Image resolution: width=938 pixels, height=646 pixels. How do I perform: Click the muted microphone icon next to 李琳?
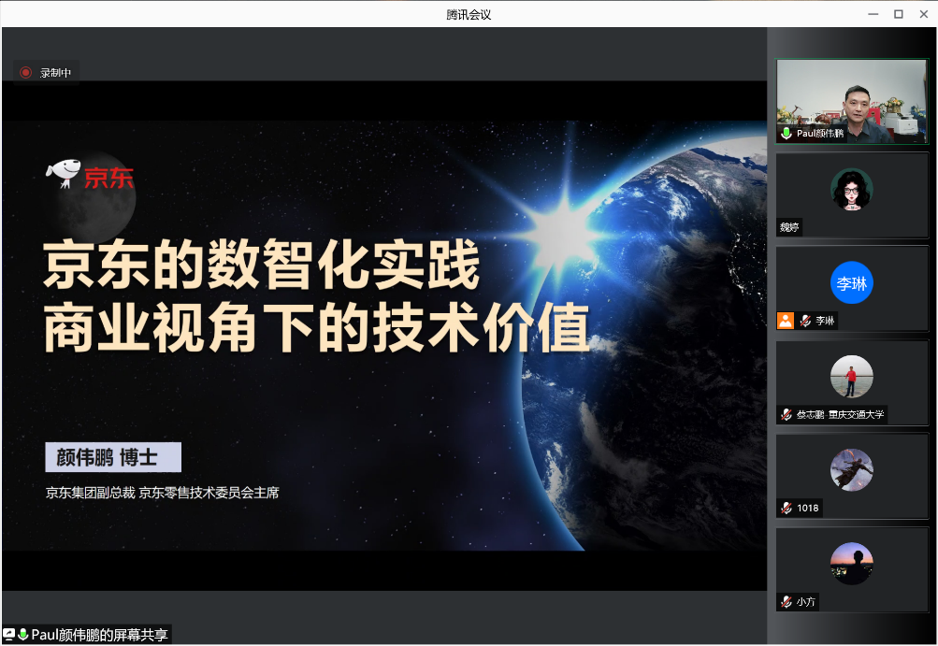click(806, 321)
